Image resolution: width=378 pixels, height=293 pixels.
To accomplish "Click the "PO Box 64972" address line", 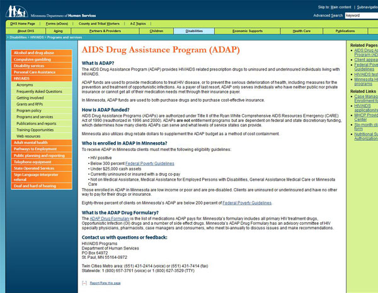I will [94, 253].
